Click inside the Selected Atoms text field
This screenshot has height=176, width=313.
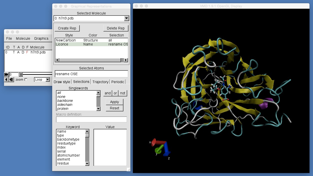point(91,74)
